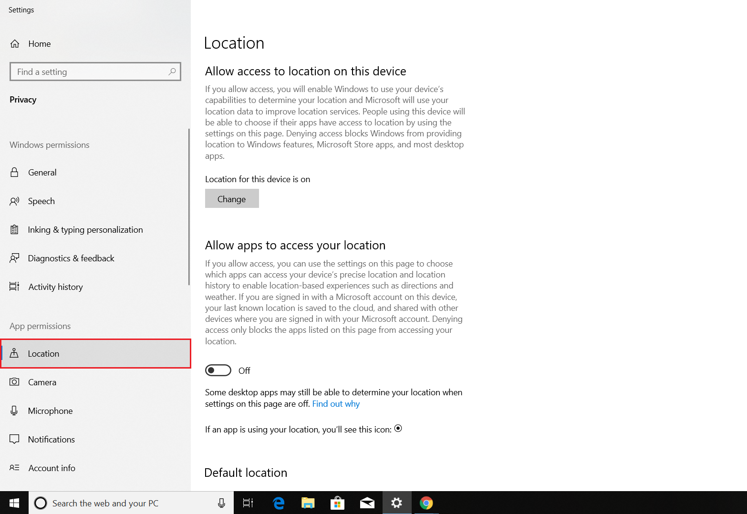Open the Speech settings icon

pyautogui.click(x=14, y=201)
